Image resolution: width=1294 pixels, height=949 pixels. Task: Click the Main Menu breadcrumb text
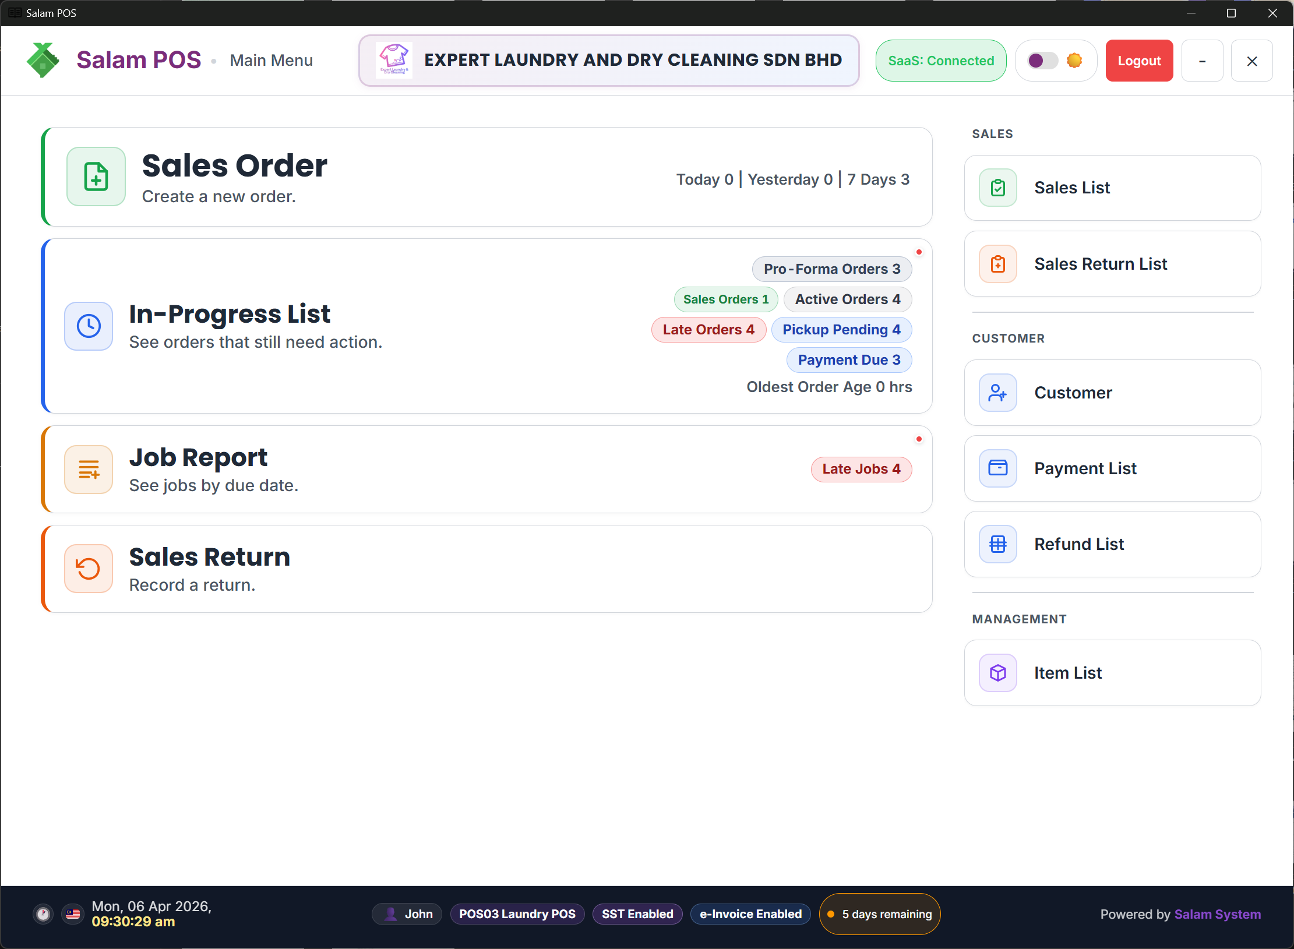pos(272,61)
